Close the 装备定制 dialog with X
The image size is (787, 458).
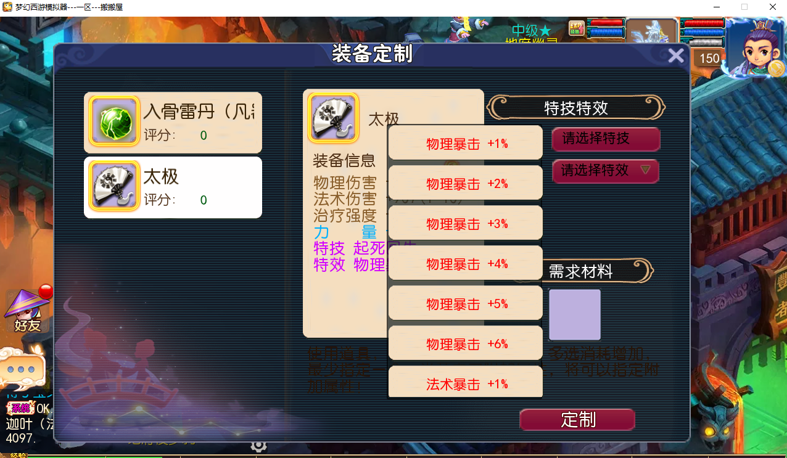[676, 56]
